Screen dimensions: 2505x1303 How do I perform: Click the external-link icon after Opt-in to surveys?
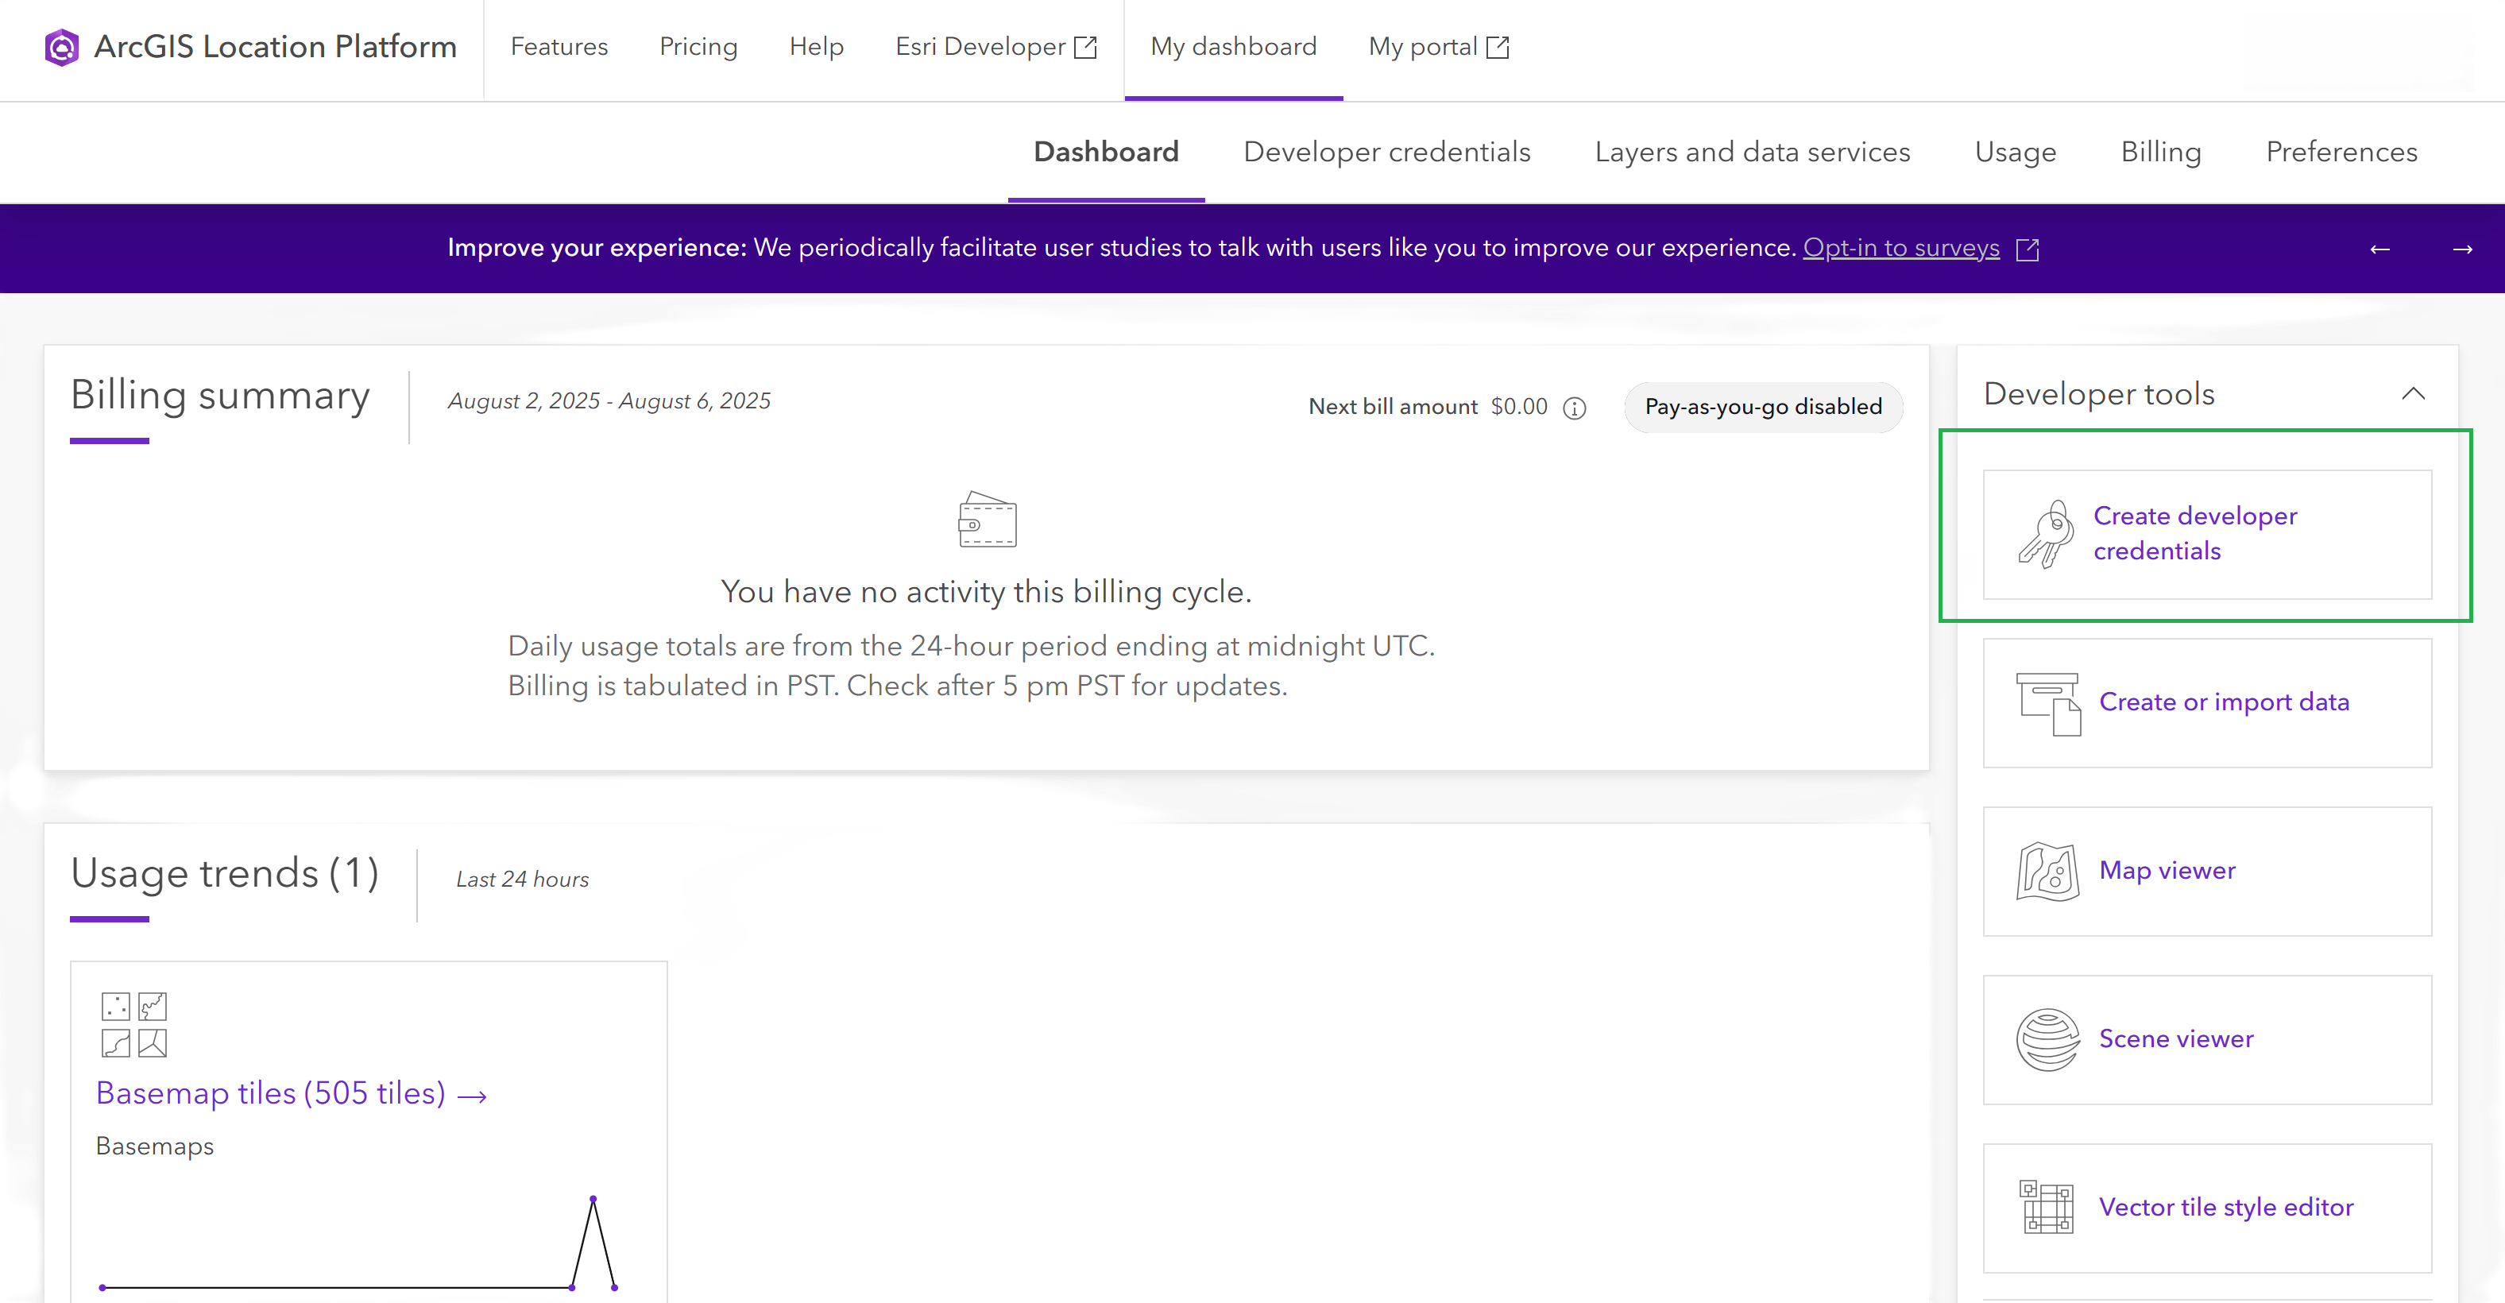point(2028,250)
